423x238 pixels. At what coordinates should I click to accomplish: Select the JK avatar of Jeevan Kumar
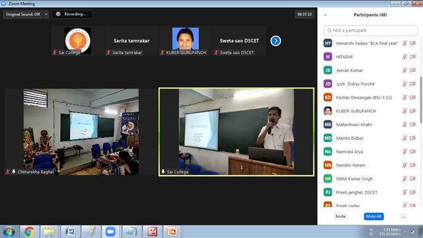click(x=328, y=70)
